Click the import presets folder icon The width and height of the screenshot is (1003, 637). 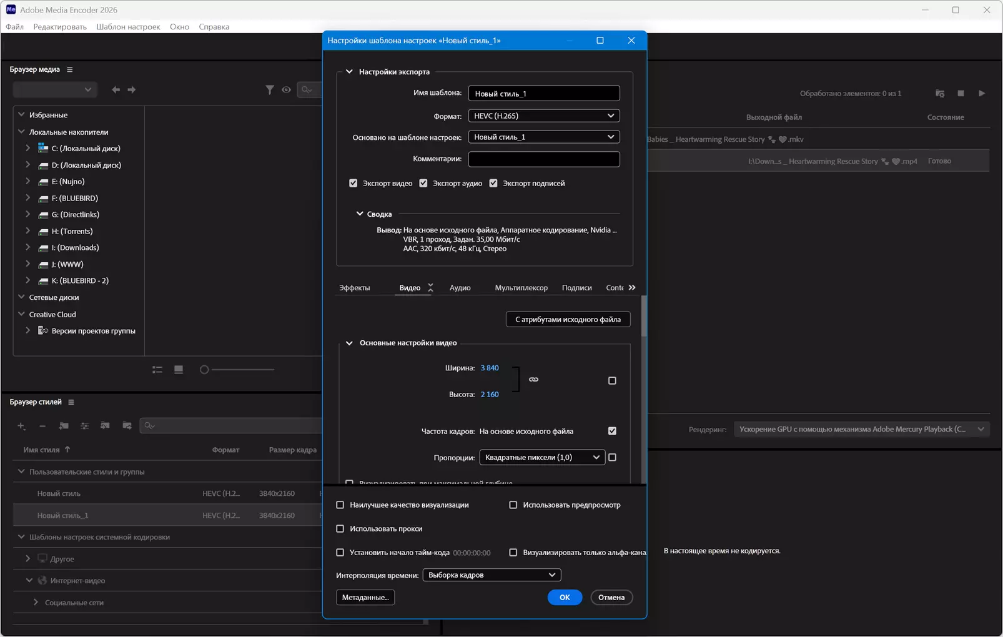coord(106,426)
